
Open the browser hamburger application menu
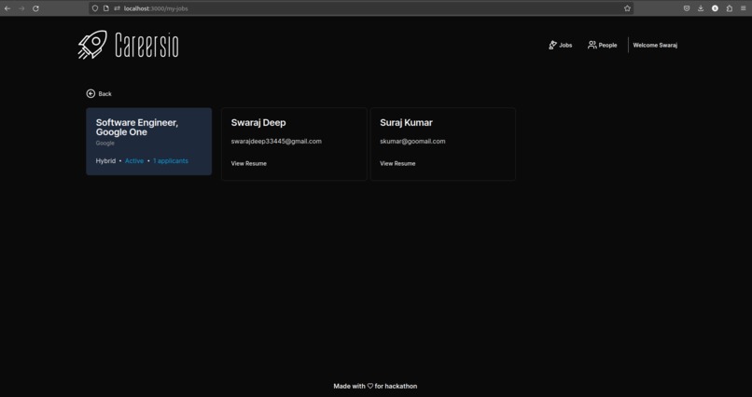click(744, 8)
